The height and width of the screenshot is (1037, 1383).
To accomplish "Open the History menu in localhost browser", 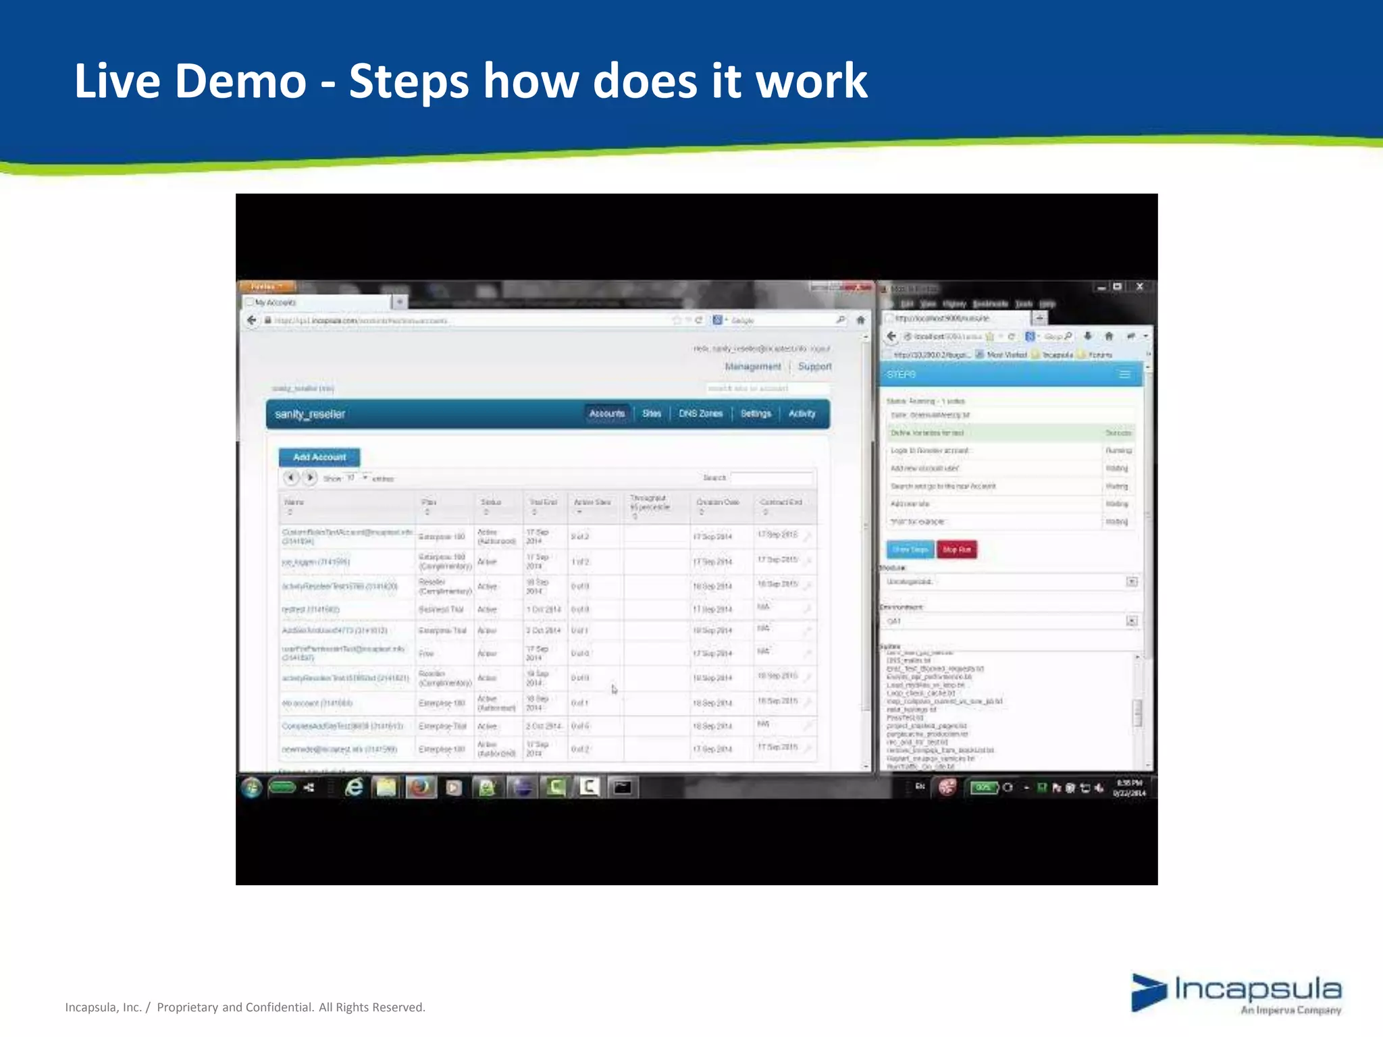I will pos(954,304).
